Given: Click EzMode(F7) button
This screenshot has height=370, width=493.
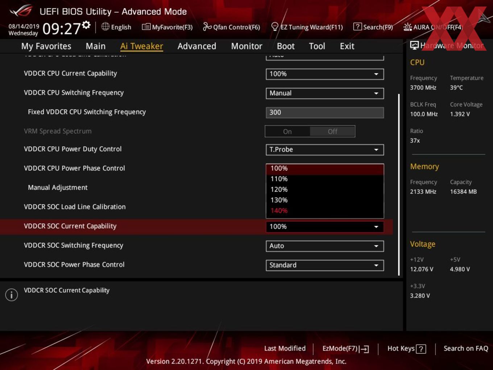Looking at the screenshot, I should 345,349.
